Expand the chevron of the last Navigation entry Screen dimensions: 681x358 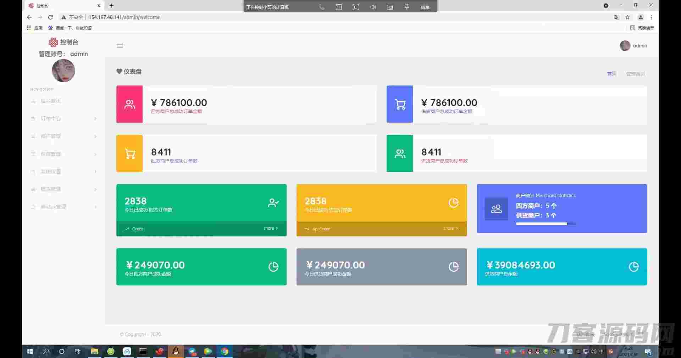pyautogui.click(x=95, y=207)
